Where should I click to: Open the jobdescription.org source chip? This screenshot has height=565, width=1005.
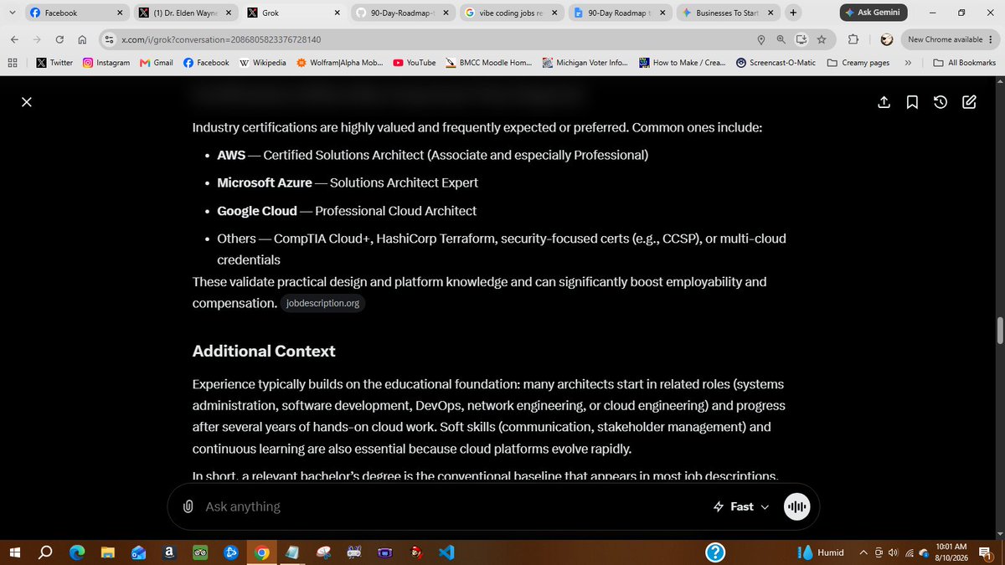[323, 303]
